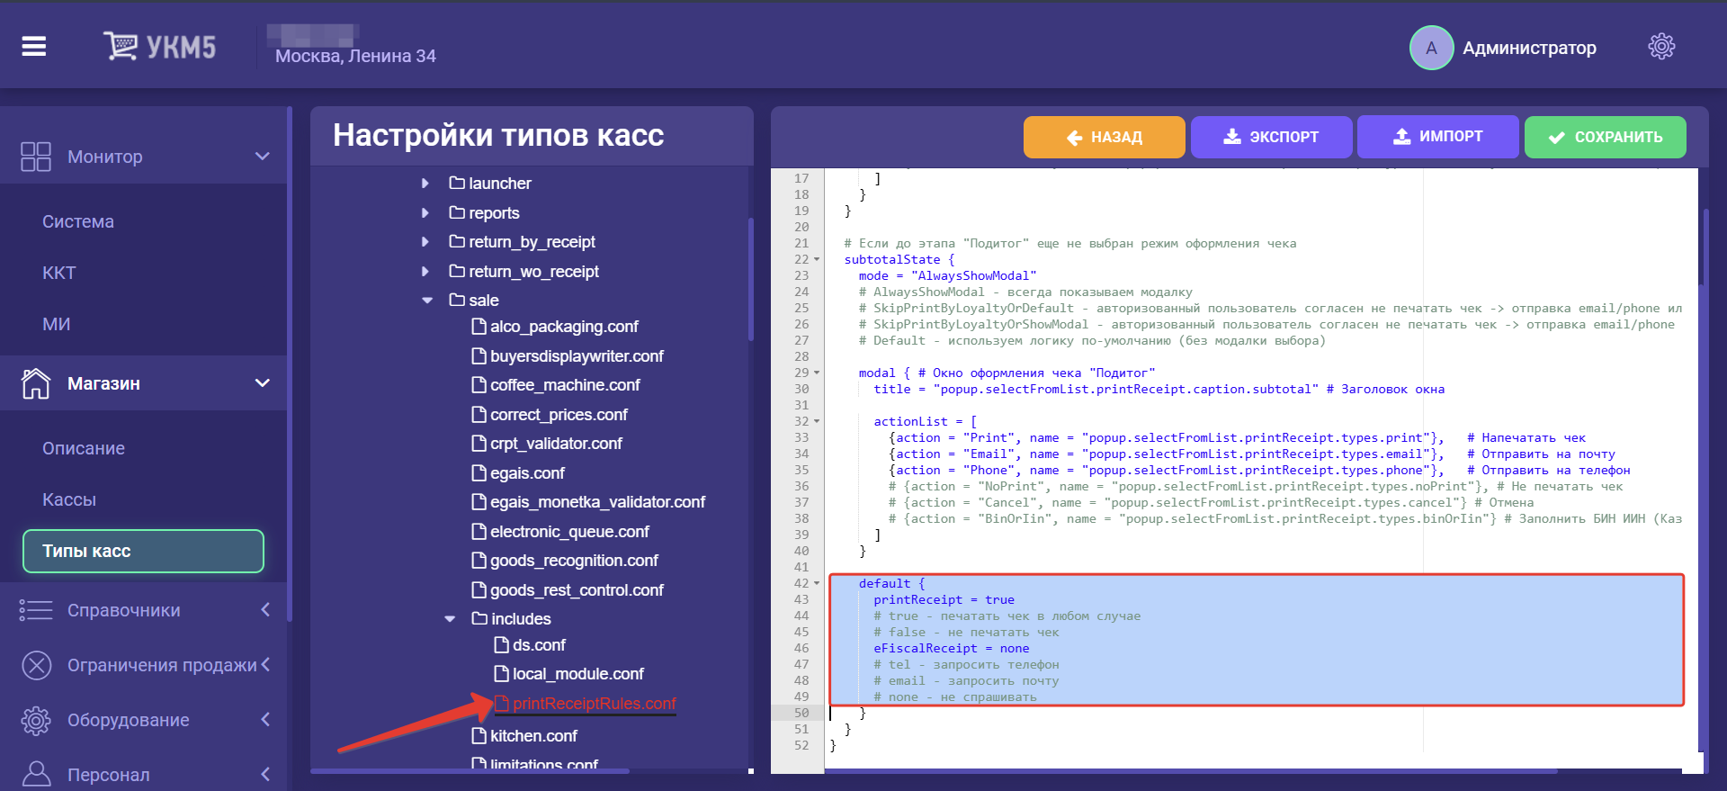Click the Администратор user name
The width and height of the screenshot is (1727, 791).
click(1529, 48)
